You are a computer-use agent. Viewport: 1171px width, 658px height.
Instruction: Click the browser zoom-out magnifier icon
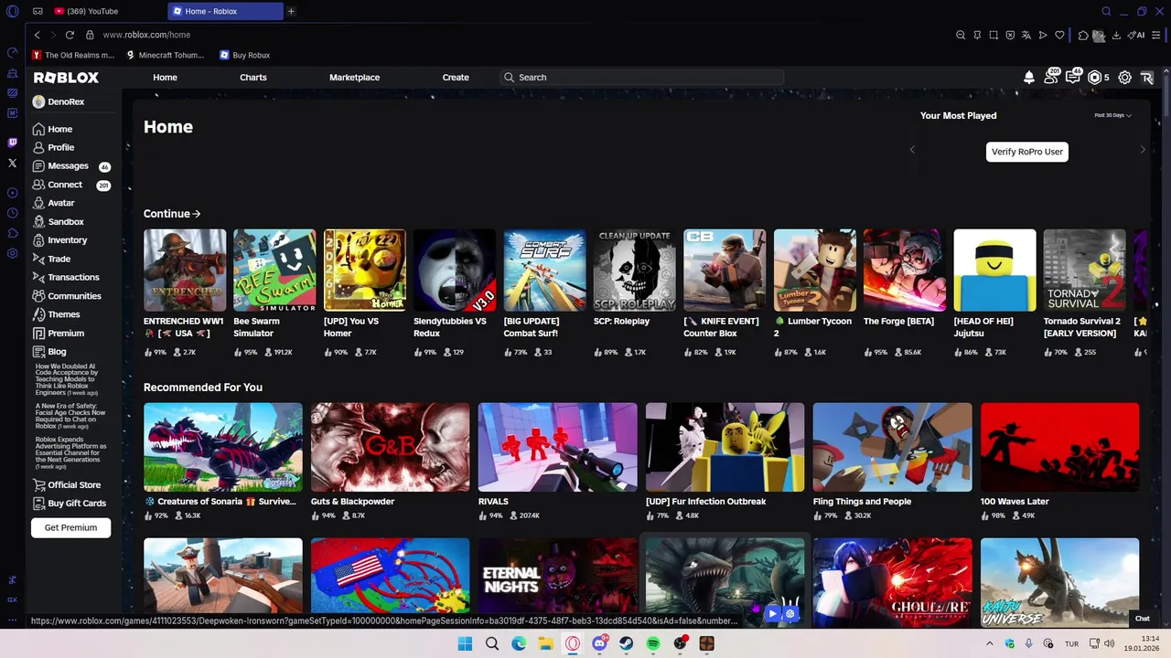pos(961,35)
